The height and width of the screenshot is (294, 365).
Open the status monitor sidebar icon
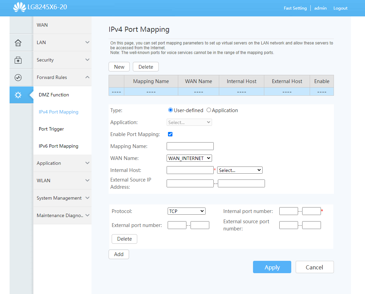pos(18,78)
